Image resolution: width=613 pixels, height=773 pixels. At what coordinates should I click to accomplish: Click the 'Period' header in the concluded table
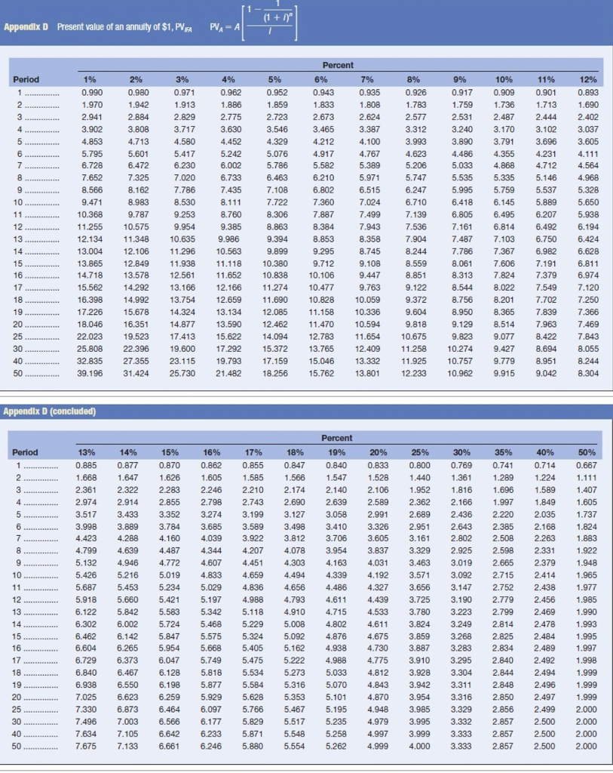pos(25,452)
